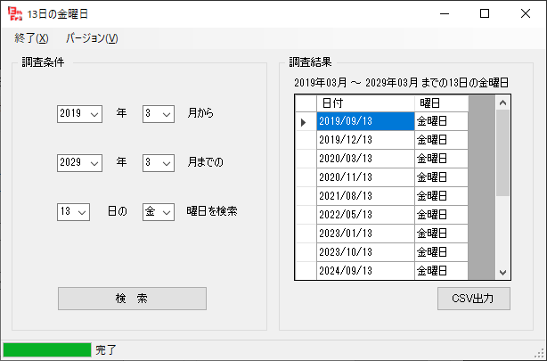Screen dimensions: 547x361
Task: Click the 曜日 column header
Action: [441, 103]
